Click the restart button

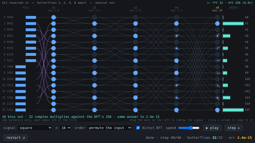tap(15, 137)
